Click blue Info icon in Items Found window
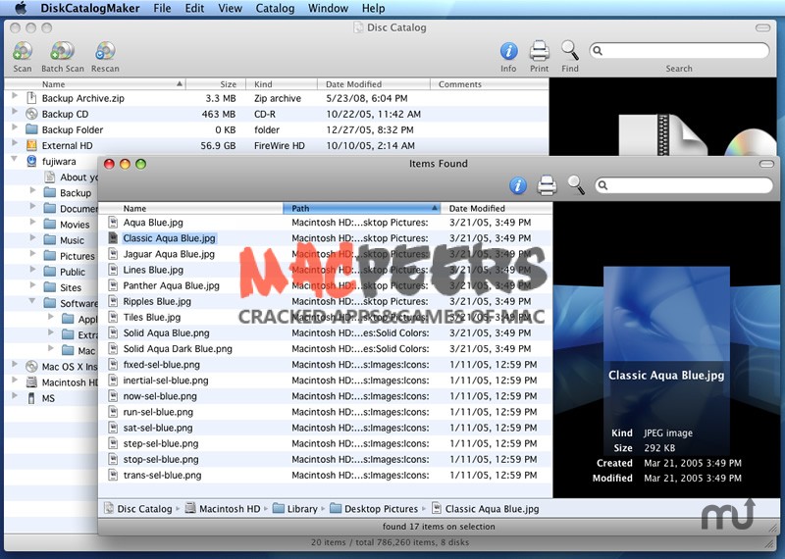This screenshot has width=785, height=559. point(519,185)
